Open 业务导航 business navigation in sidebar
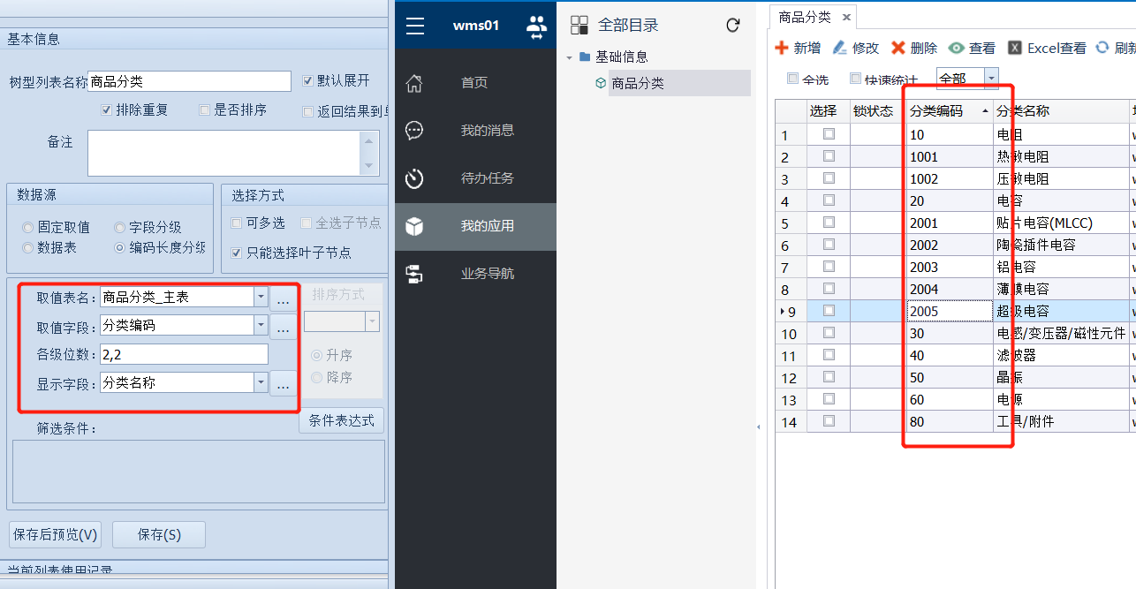1136x589 pixels. click(x=414, y=274)
